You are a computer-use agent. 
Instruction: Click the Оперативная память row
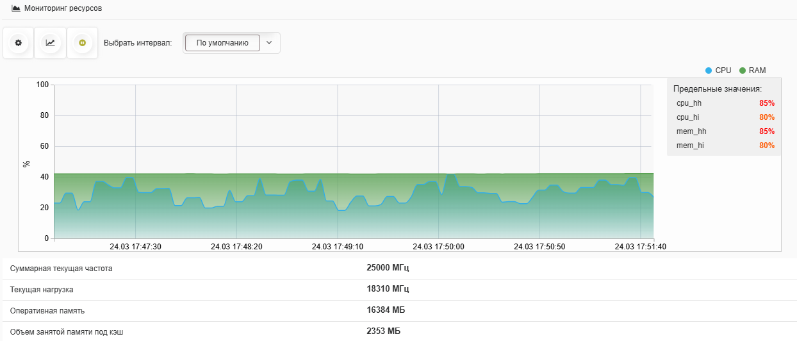(x=400, y=310)
